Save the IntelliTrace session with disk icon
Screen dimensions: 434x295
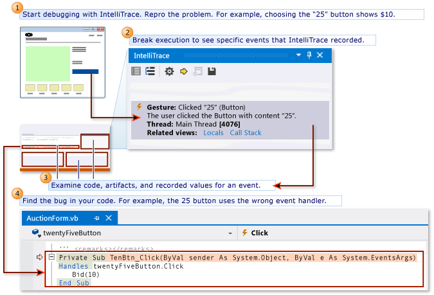(x=212, y=71)
